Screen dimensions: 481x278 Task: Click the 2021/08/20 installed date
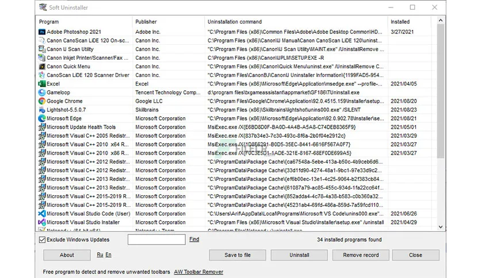[x=404, y=101]
